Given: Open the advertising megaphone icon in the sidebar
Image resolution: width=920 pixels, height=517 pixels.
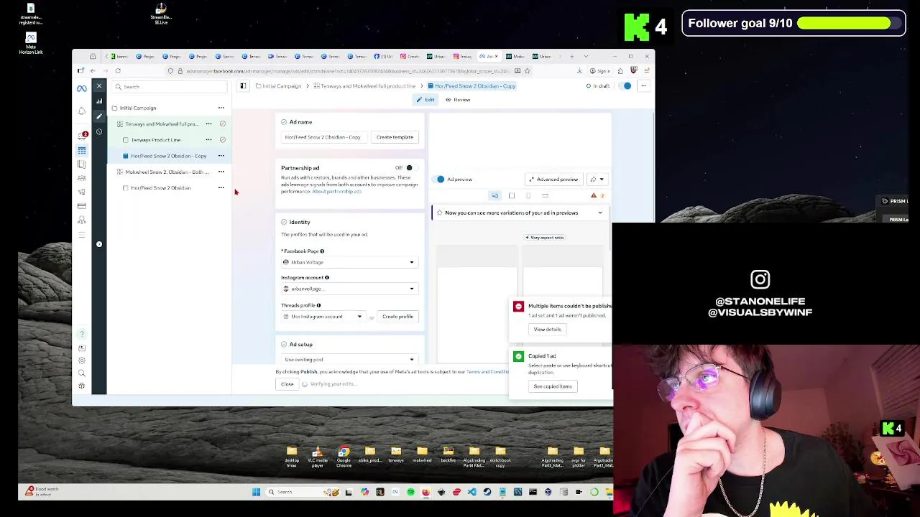Looking at the screenshot, I should click(82, 192).
